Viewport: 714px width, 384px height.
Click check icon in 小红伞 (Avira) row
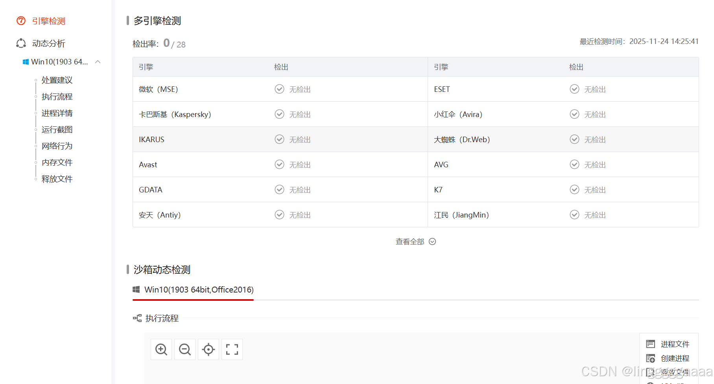pos(574,114)
